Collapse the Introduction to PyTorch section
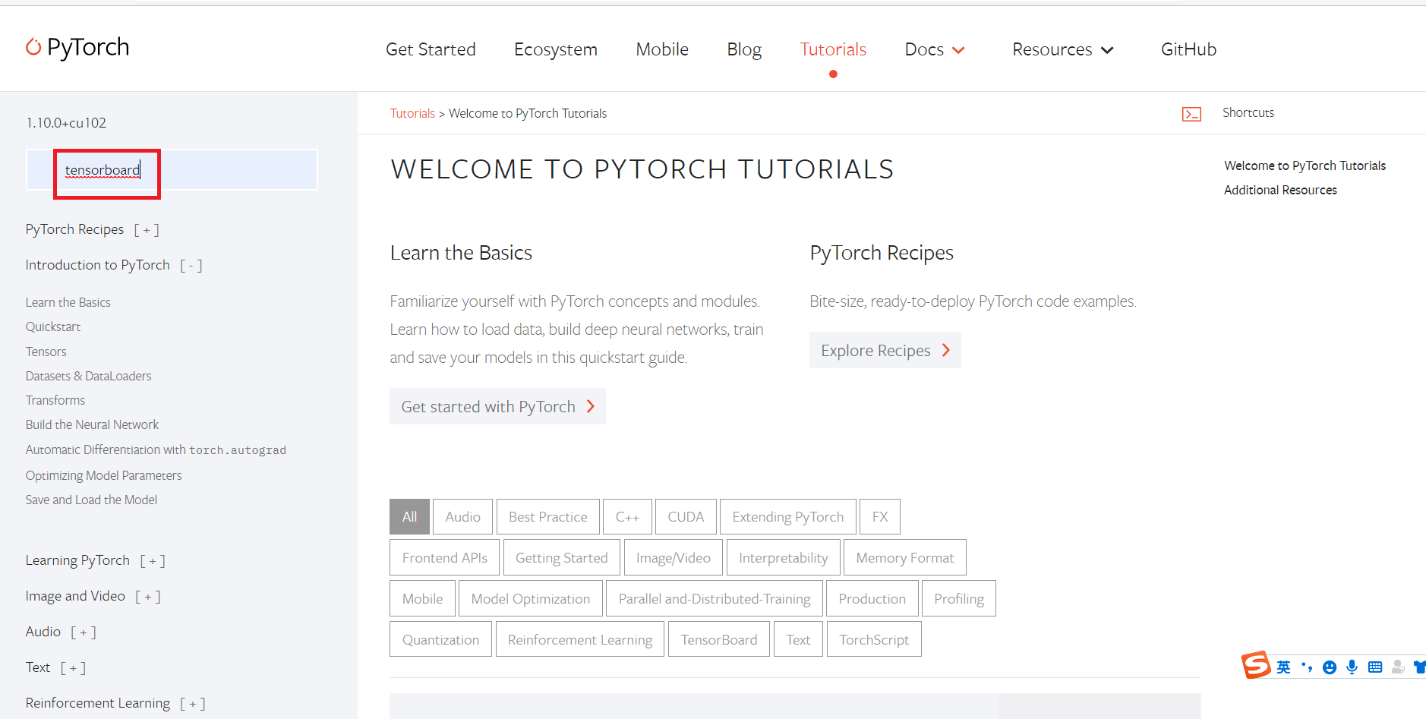The height and width of the screenshot is (719, 1426). [191, 266]
